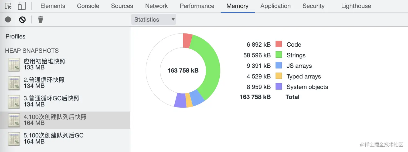
Task: Click the System objects purple swatch
Action: pos(279,87)
